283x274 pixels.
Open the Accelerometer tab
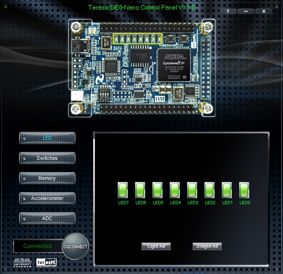(47, 198)
